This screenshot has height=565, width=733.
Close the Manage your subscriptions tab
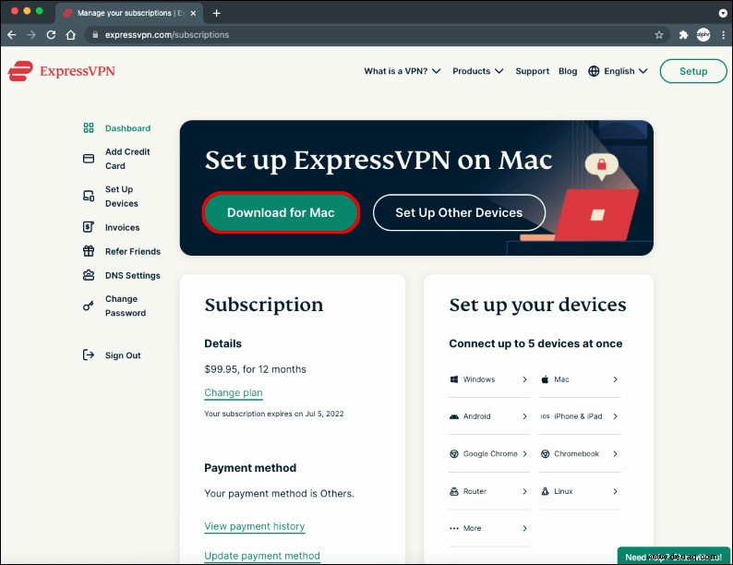click(193, 13)
